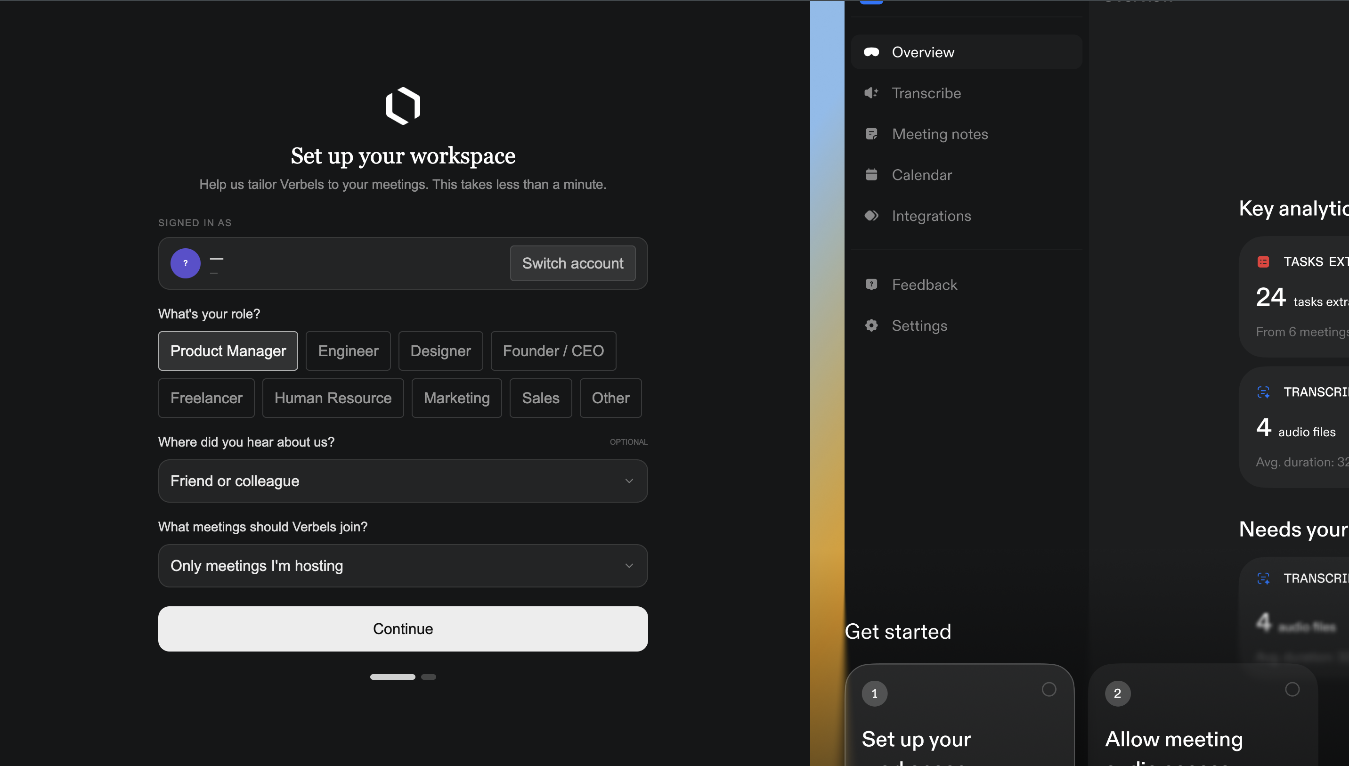Click the Continue button
The height and width of the screenshot is (766, 1349).
[403, 629]
